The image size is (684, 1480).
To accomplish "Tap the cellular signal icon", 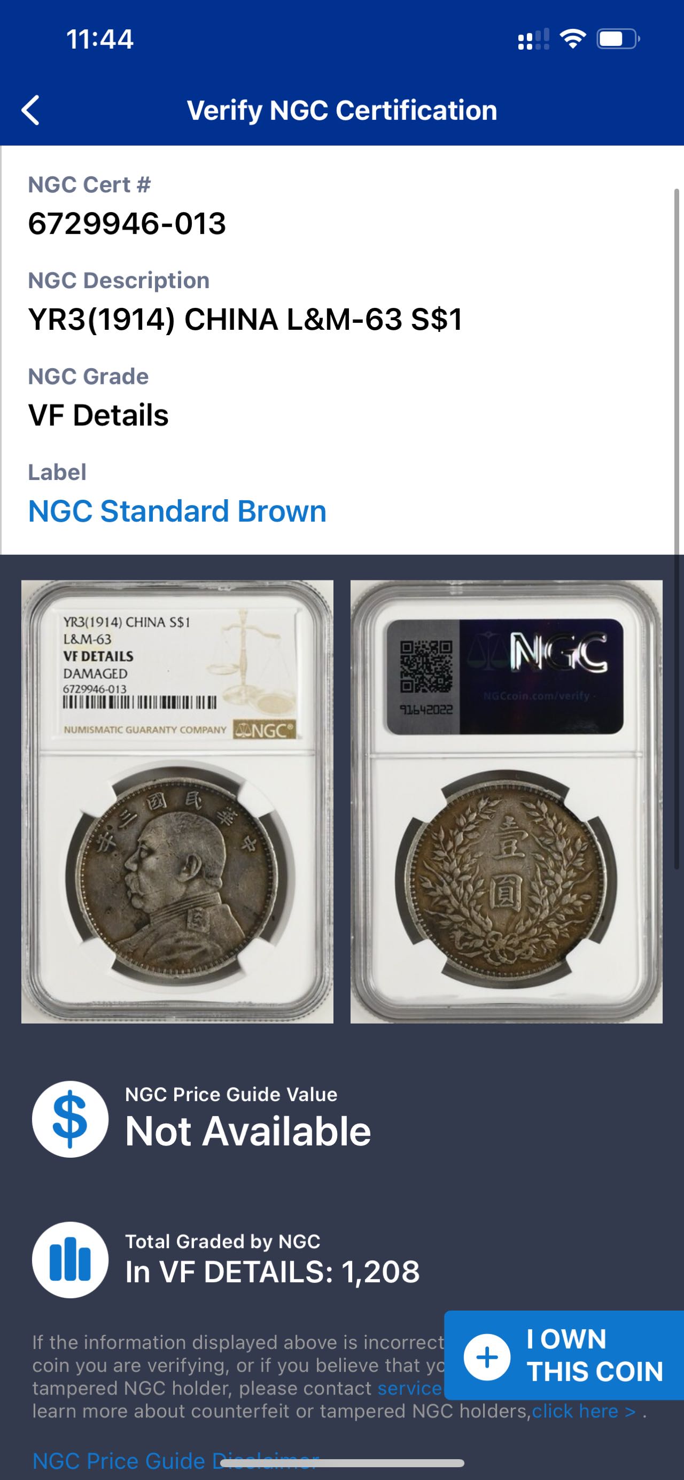I will [533, 40].
